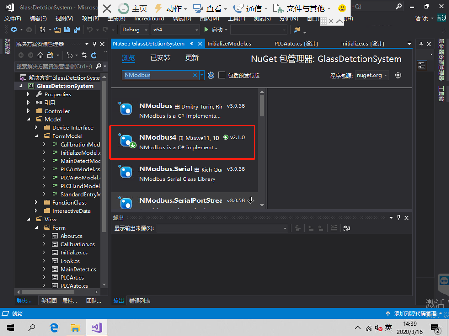This screenshot has height=336, width=449.
Task: Open the 动作 menu in remote toolbar
Action: tap(171, 9)
